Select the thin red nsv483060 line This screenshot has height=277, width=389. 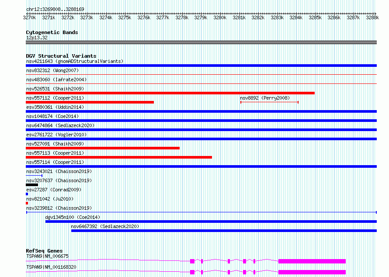point(201,83)
